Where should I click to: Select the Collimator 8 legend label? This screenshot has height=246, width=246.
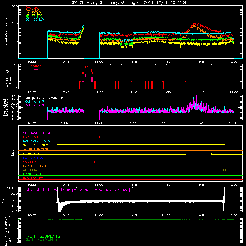pyautogui.click(x=34, y=101)
